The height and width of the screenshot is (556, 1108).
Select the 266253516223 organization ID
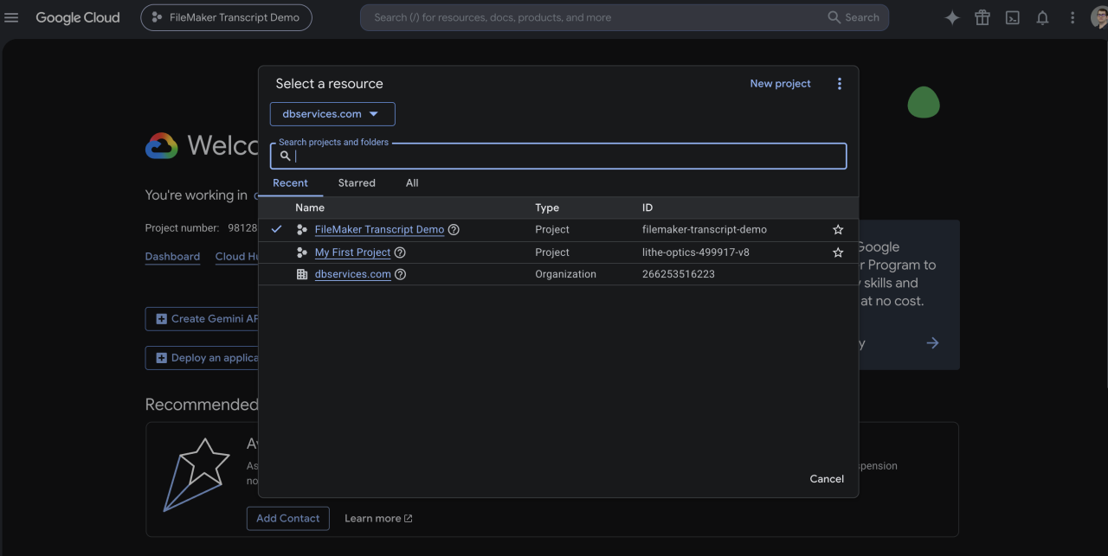[679, 274]
